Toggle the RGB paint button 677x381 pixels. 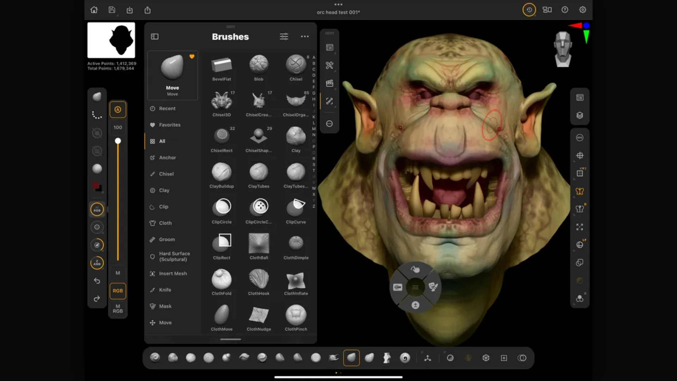pos(118,291)
